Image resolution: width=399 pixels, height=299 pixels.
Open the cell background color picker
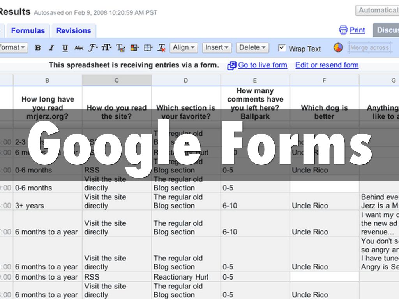134,48
